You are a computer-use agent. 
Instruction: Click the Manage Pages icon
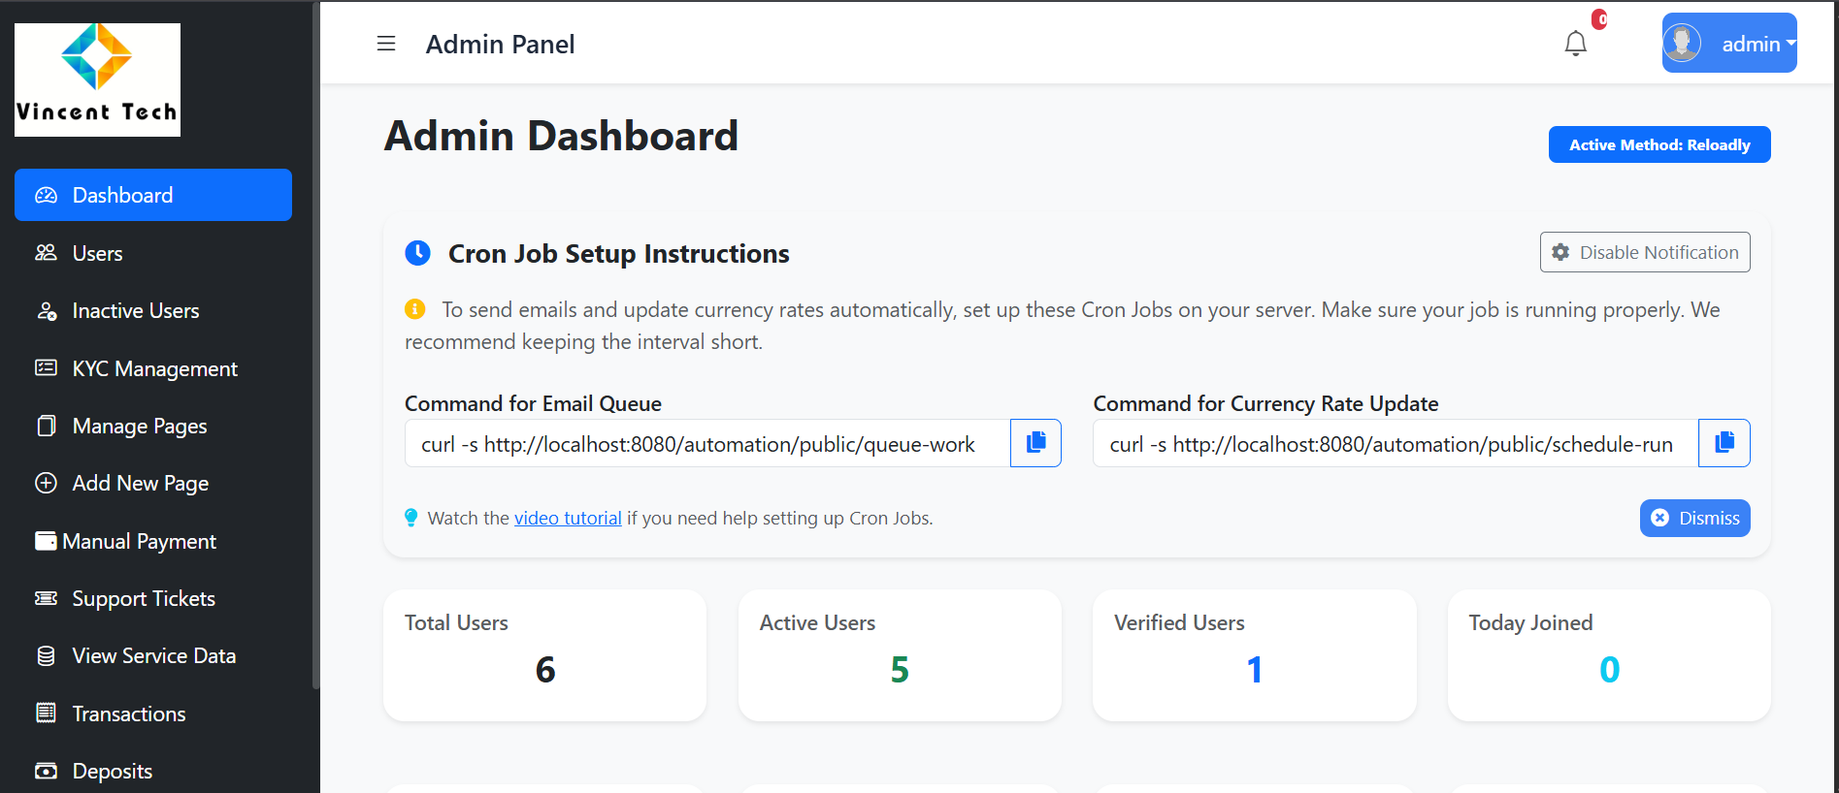click(46, 427)
